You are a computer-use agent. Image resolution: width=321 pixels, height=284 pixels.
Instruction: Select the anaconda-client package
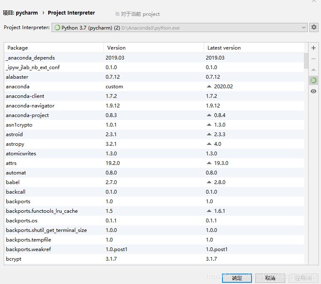[154, 96]
